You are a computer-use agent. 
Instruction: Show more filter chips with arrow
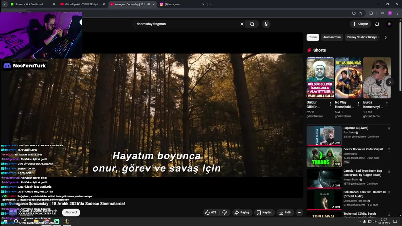tap(386, 38)
